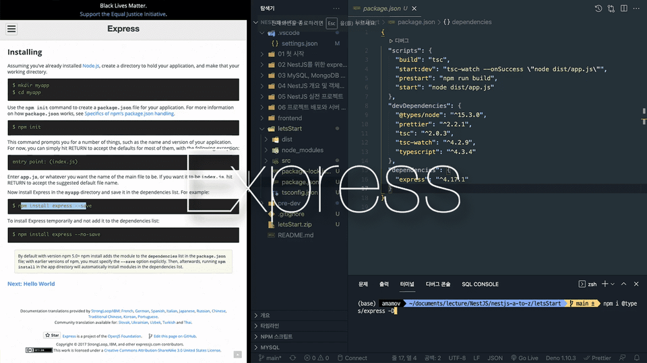The width and height of the screenshot is (647, 363).
Task: Expand the node_modules folder
Action: click(x=266, y=150)
